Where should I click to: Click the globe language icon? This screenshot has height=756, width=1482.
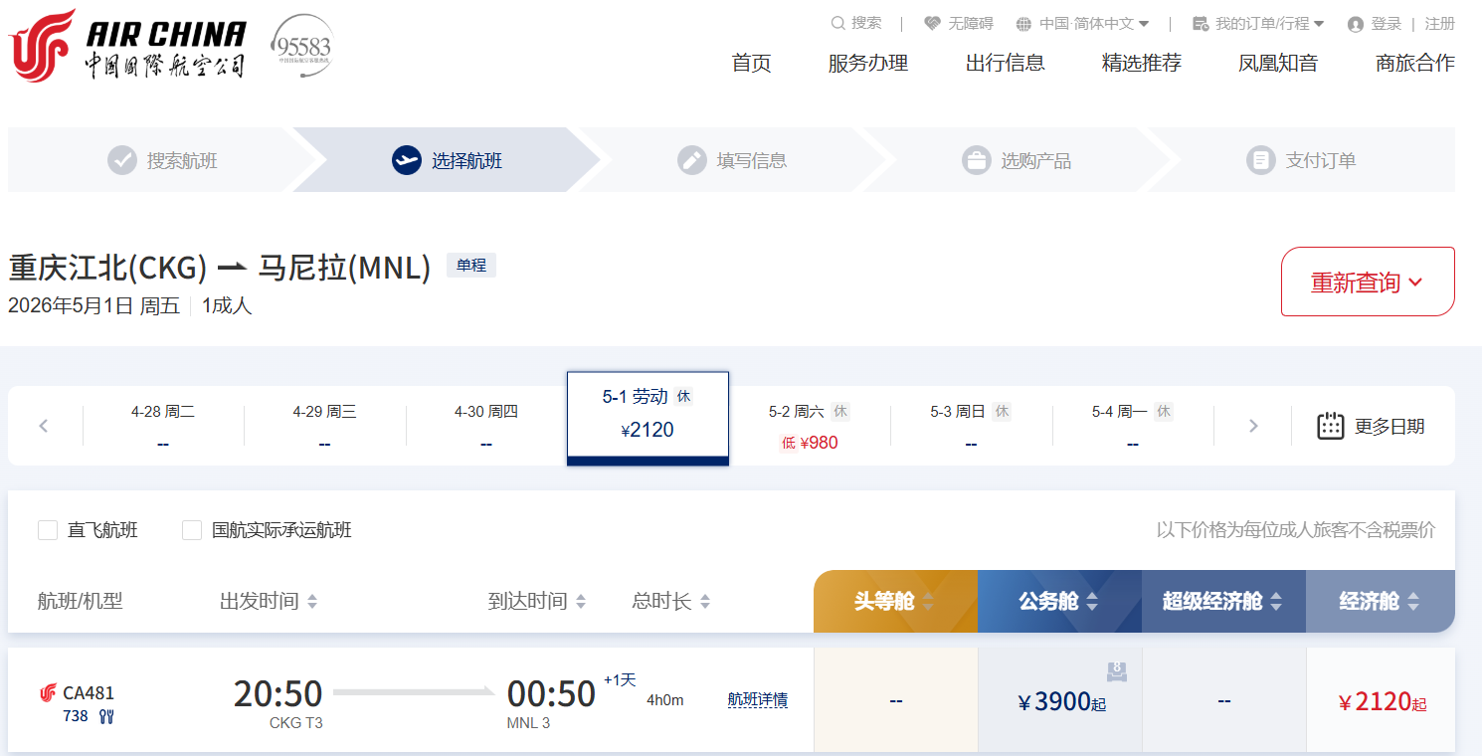pos(1023,24)
